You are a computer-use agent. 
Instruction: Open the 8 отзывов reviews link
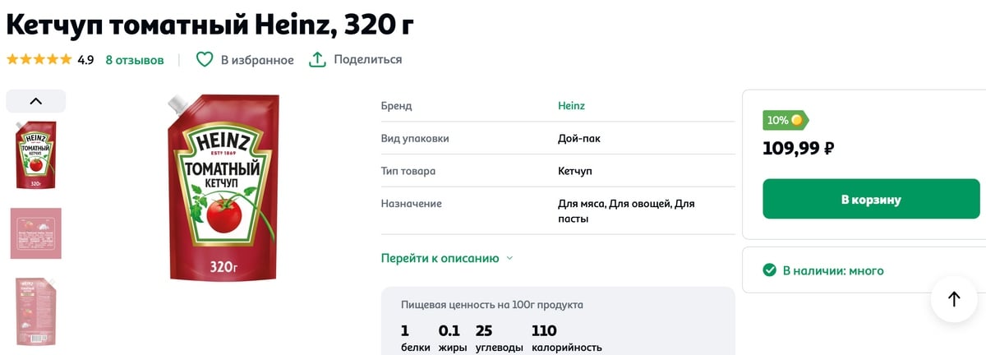click(x=135, y=60)
